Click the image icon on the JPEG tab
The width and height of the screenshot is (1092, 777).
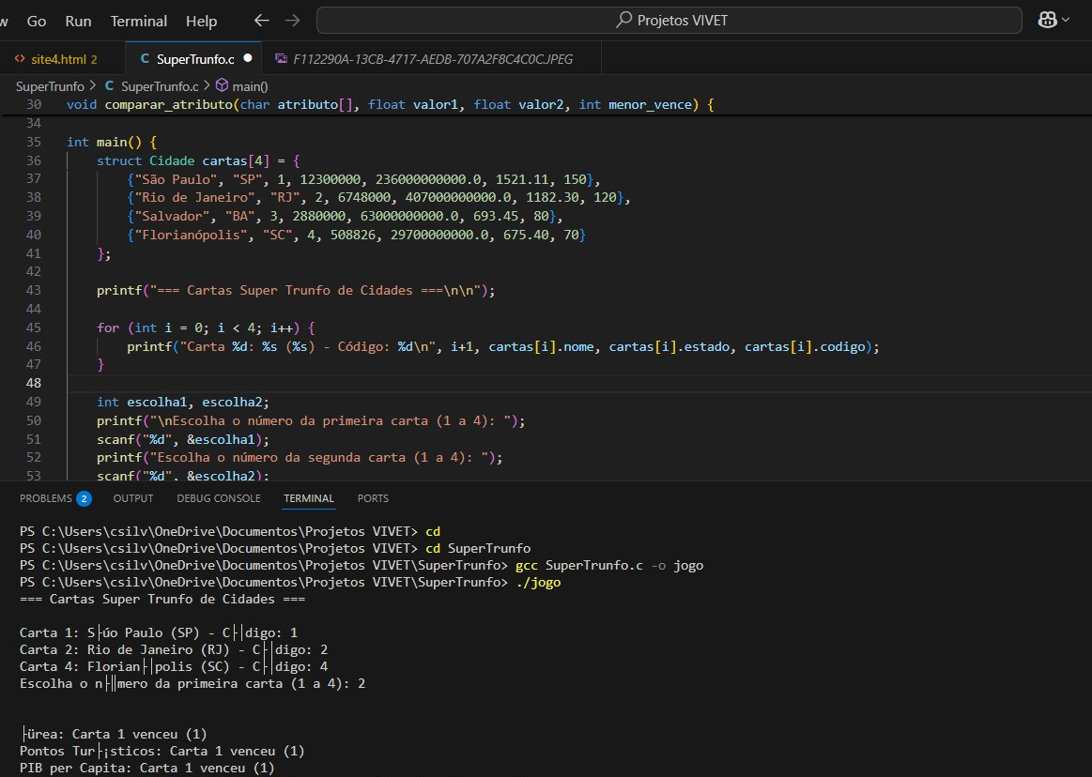click(x=281, y=58)
